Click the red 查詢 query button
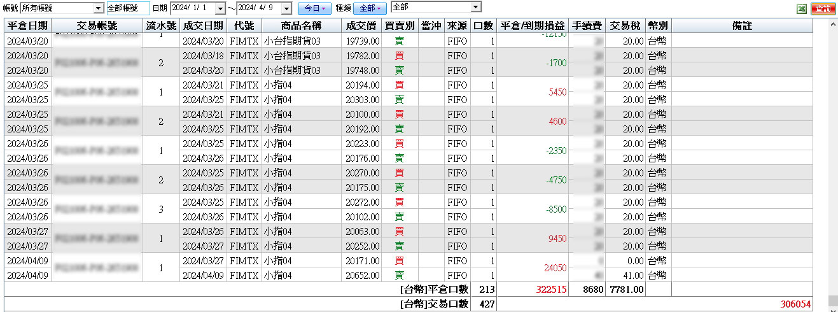The width and height of the screenshot is (838, 312). tap(822, 8)
